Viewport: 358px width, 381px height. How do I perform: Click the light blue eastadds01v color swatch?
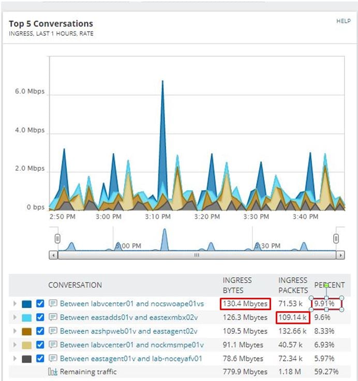tap(26, 317)
